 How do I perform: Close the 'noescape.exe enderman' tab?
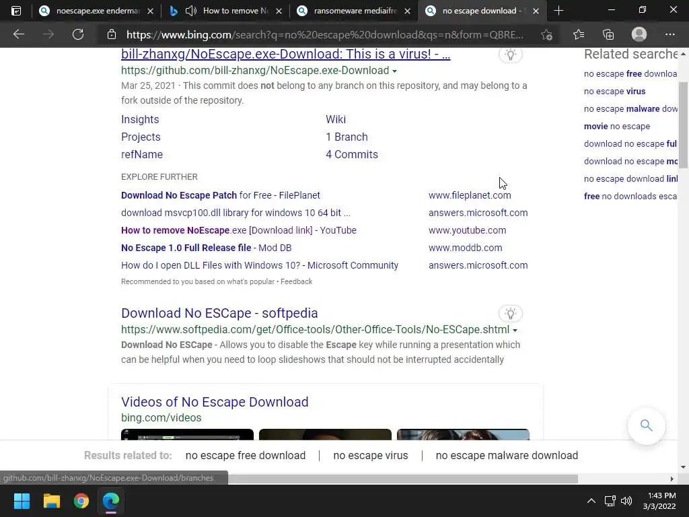pos(150,11)
